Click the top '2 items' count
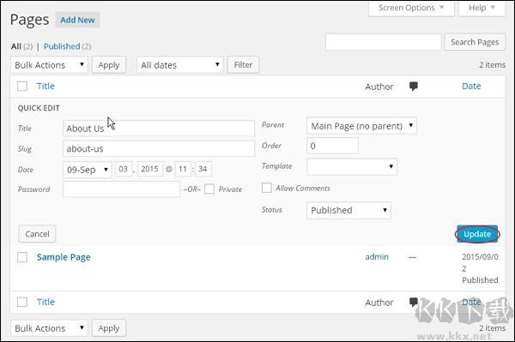The height and width of the screenshot is (342, 515). [492, 65]
